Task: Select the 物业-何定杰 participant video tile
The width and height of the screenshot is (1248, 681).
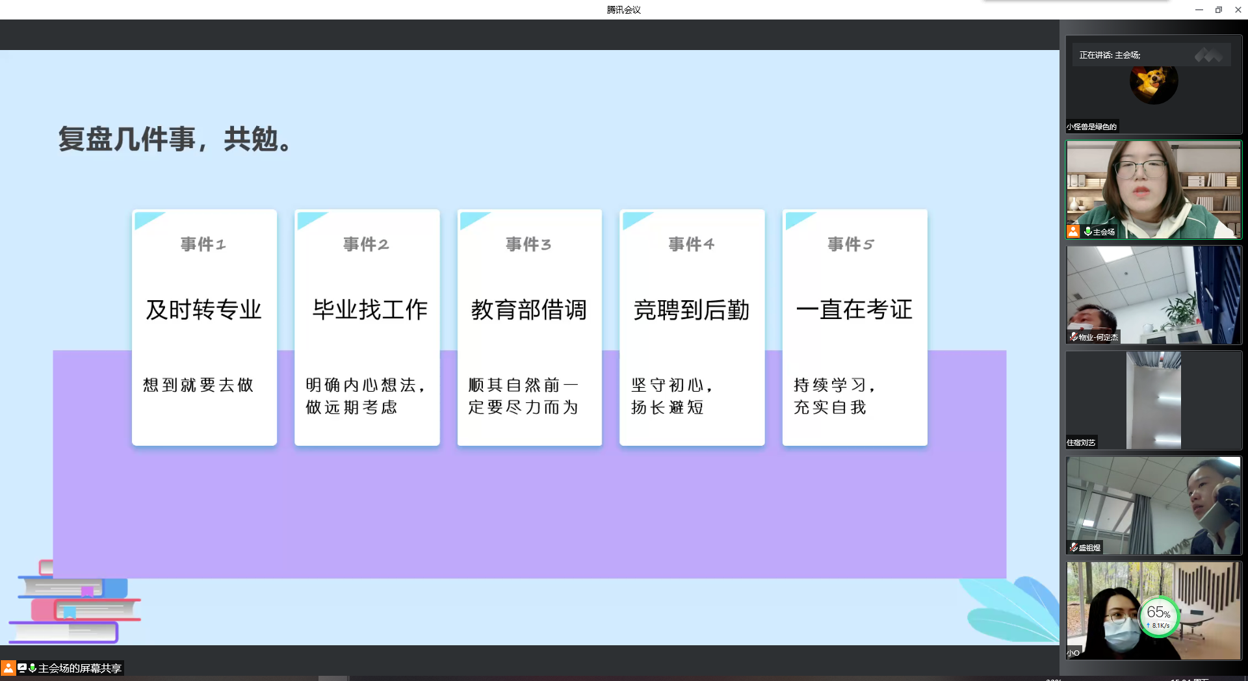Action: click(x=1154, y=295)
